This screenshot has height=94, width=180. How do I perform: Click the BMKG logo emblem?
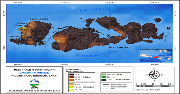click(x=34, y=83)
